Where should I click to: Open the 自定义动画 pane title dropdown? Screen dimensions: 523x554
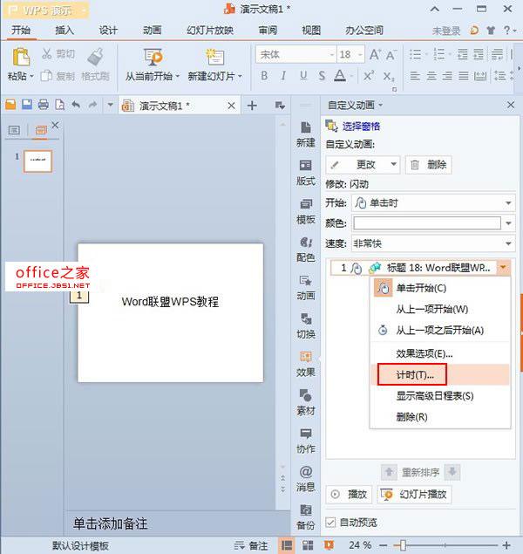point(381,105)
